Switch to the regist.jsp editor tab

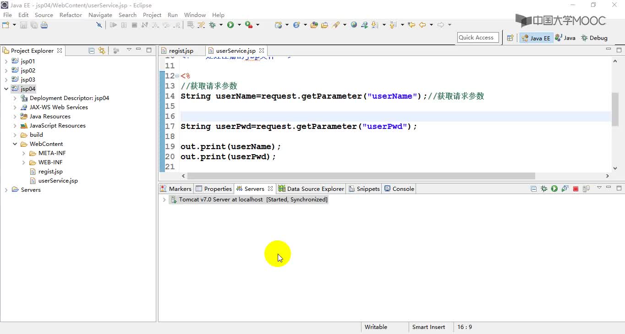pos(181,50)
